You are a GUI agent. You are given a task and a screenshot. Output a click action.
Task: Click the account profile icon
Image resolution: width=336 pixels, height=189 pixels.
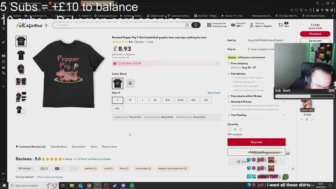(251, 25)
